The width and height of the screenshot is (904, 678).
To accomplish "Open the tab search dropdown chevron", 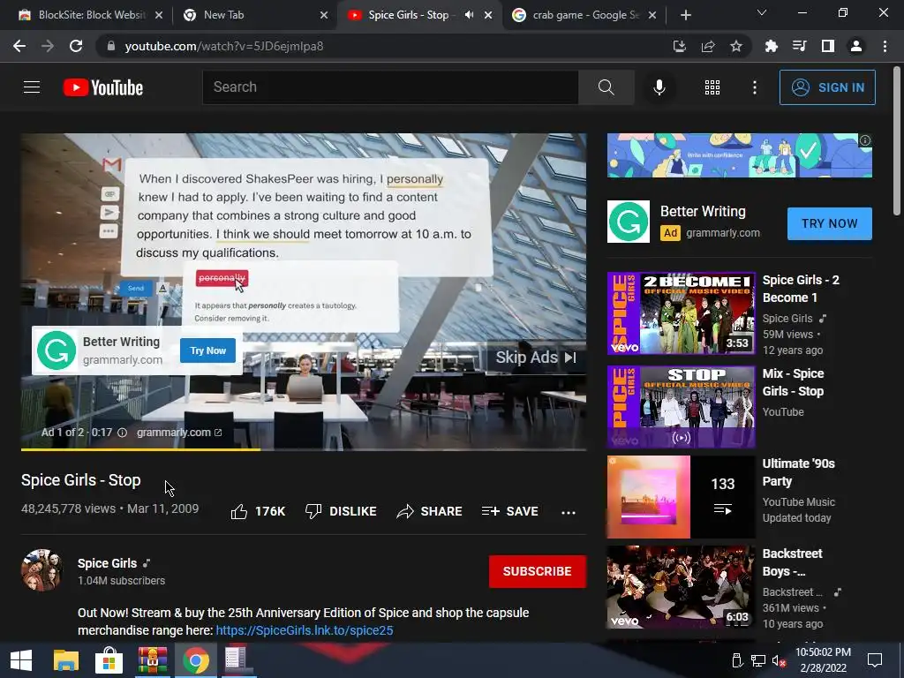I will tap(762, 12).
